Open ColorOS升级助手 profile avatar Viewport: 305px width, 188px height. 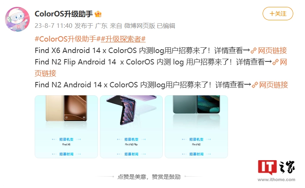coord(17,19)
